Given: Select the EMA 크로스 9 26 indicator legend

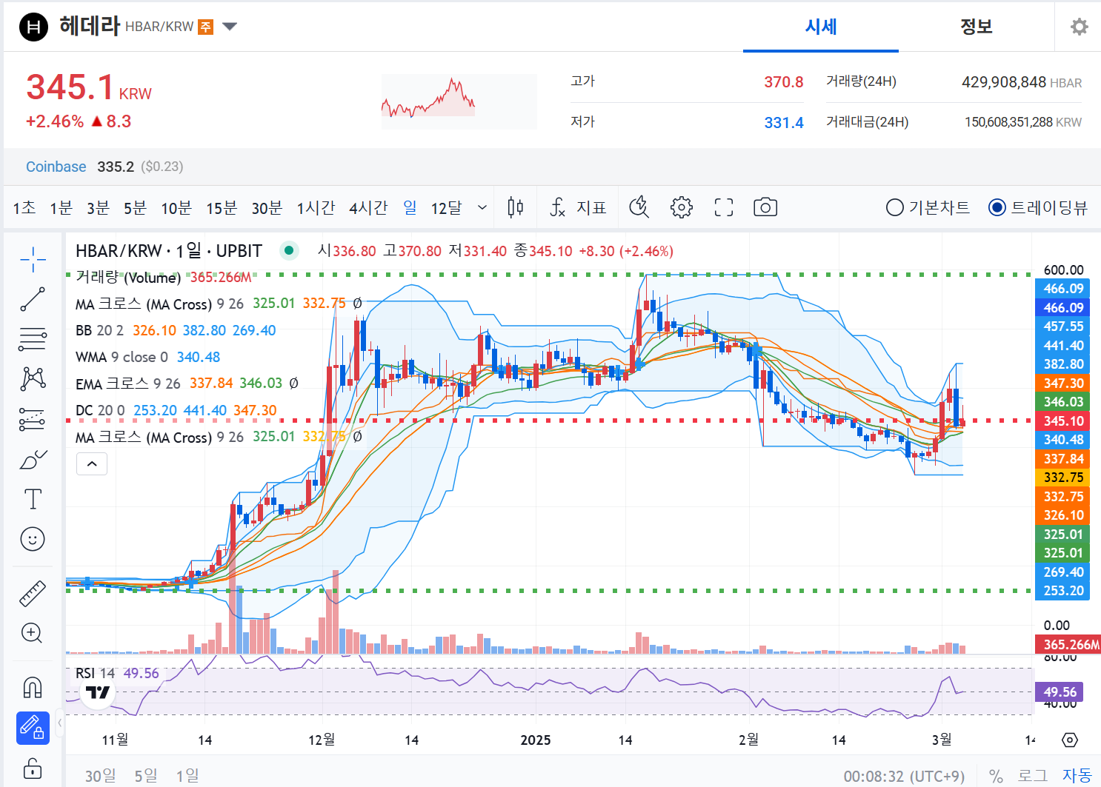Looking at the screenshot, I should 187,384.
